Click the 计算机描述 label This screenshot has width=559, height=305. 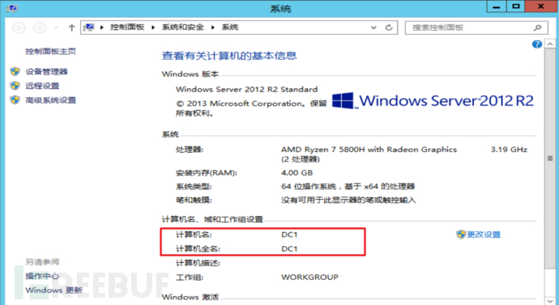point(198,263)
